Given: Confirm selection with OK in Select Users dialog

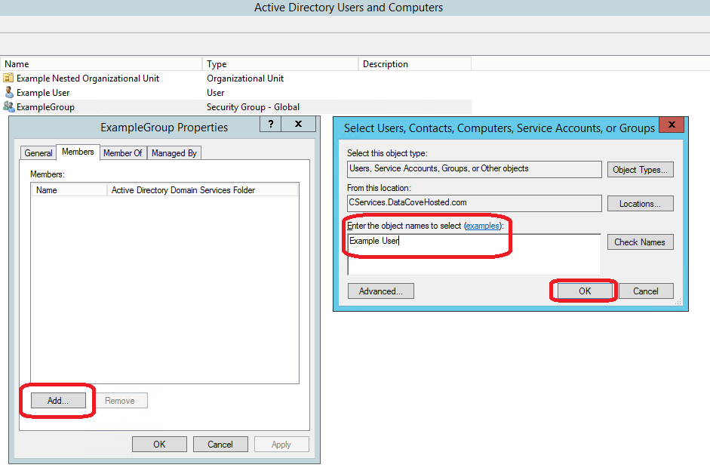Looking at the screenshot, I should pyautogui.click(x=585, y=291).
